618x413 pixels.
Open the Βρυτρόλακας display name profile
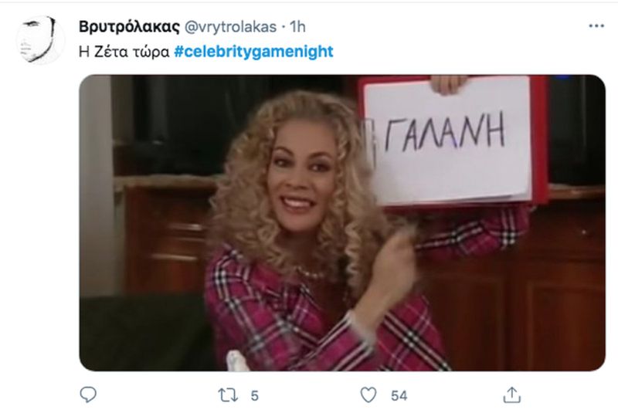[129, 27]
